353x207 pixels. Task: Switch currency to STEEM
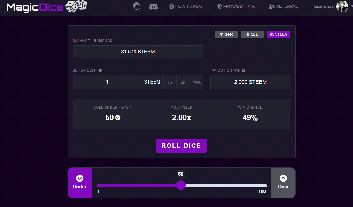point(279,34)
